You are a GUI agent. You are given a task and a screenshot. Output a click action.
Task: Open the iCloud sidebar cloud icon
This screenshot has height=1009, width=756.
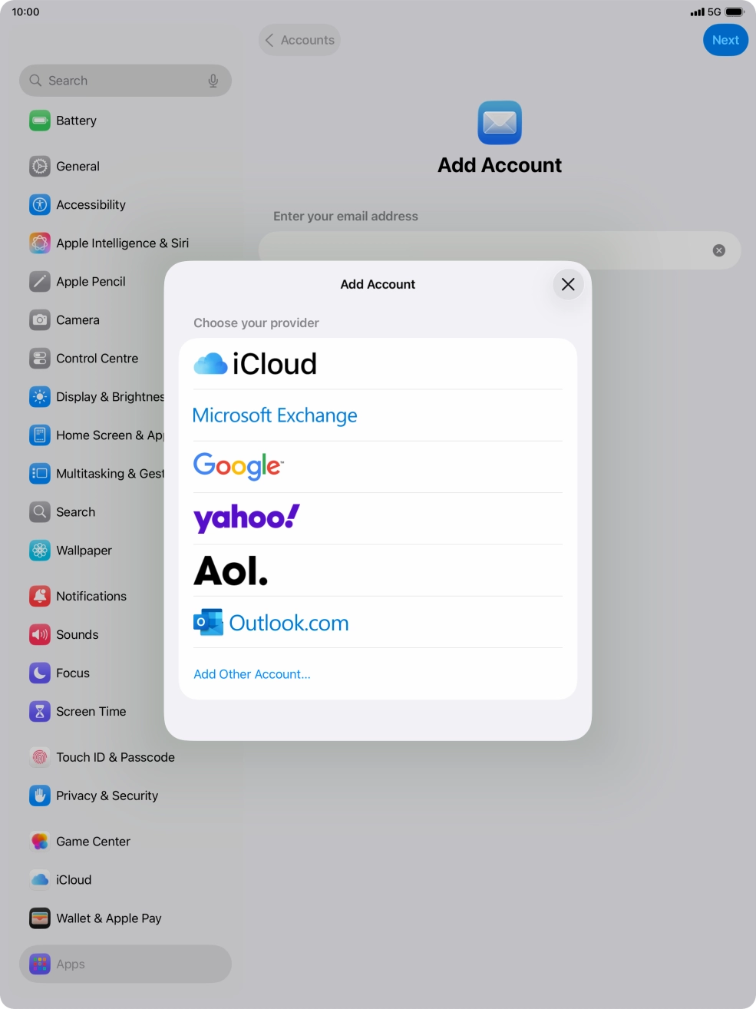[40, 880]
